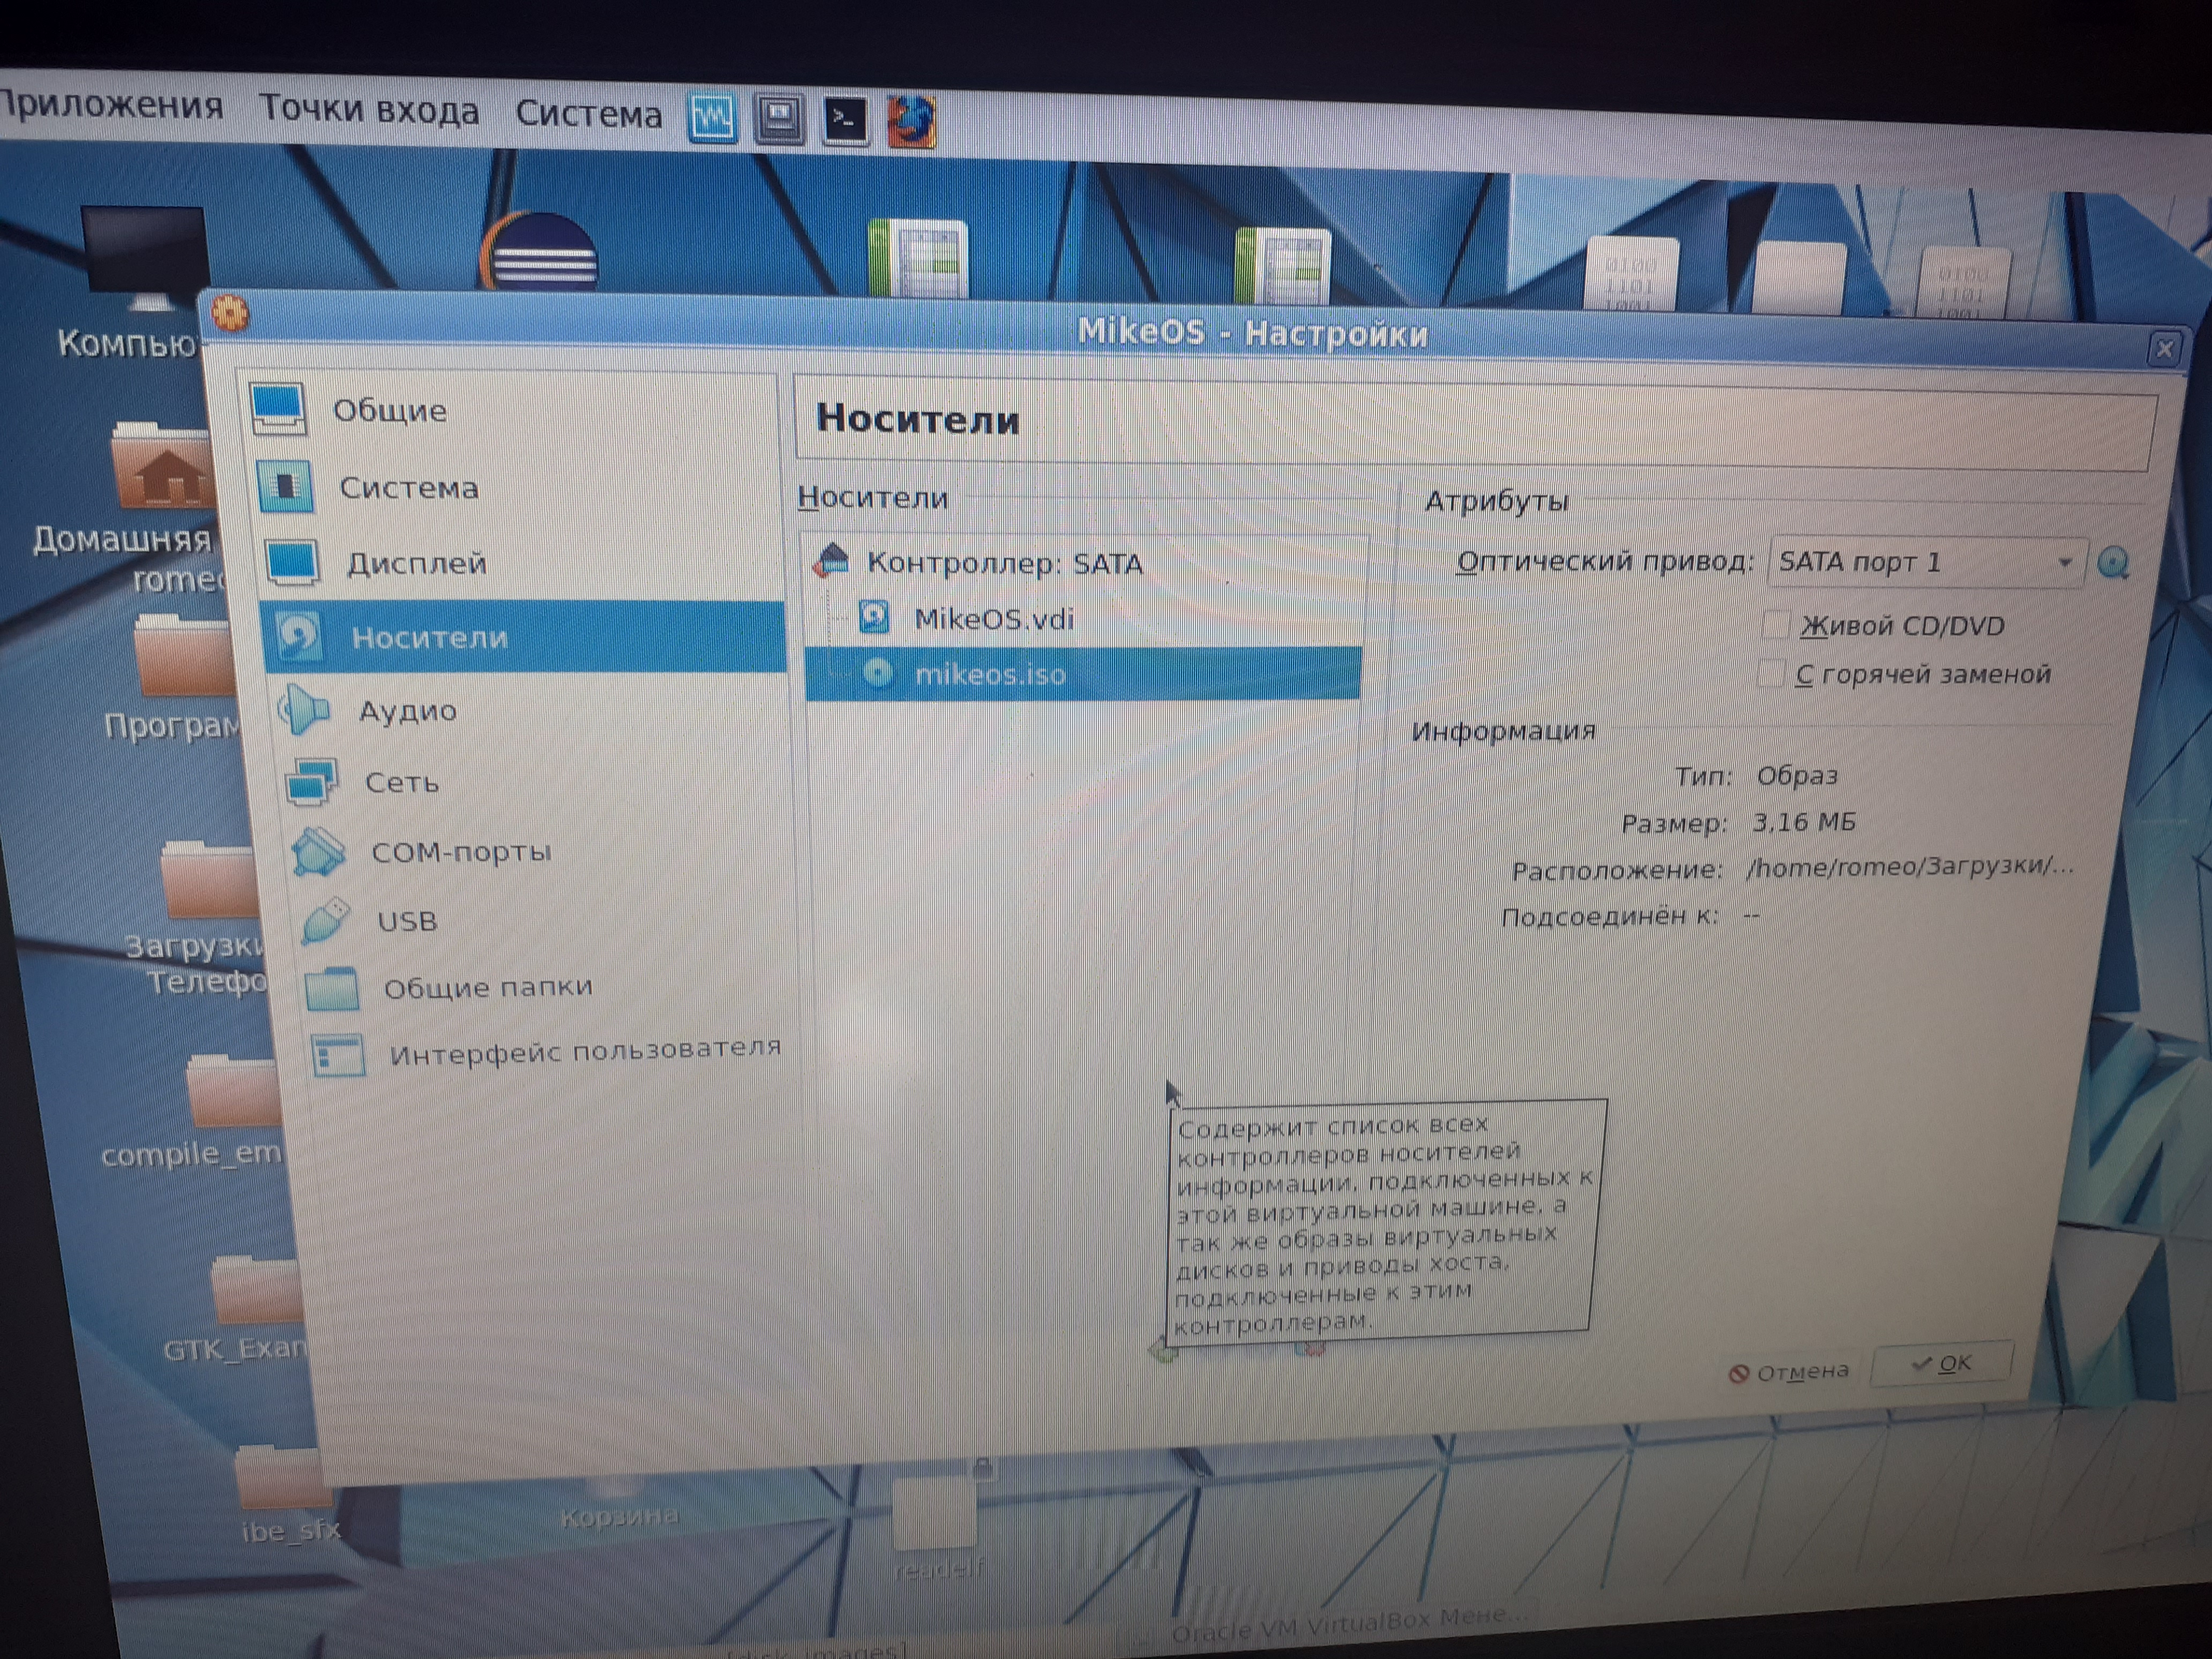Viewport: 2212px width, 1659px height.
Task: Launch the terminal from the top panel
Action: [x=845, y=121]
